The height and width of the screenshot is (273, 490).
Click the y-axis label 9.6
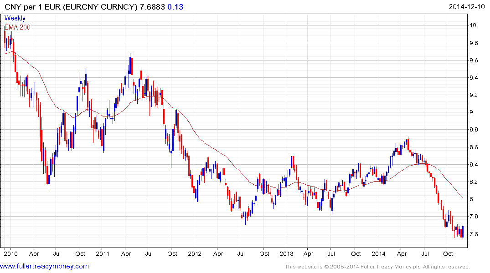click(x=474, y=60)
